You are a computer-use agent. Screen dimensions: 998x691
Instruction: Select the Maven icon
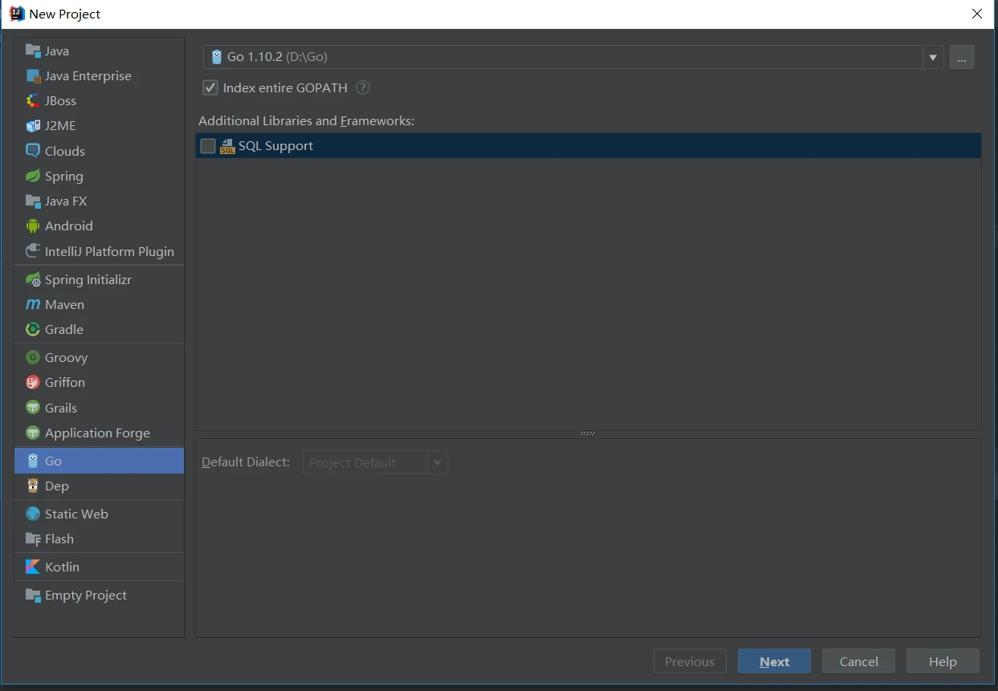(33, 304)
